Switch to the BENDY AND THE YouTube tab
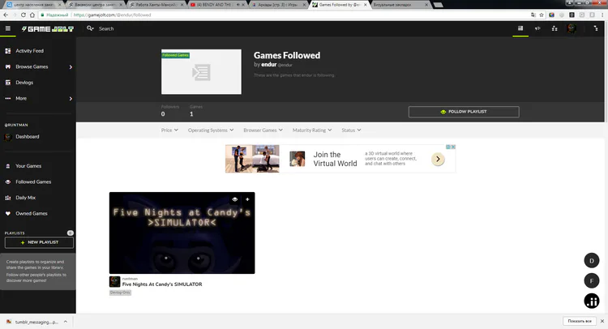 pyautogui.click(x=216, y=5)
